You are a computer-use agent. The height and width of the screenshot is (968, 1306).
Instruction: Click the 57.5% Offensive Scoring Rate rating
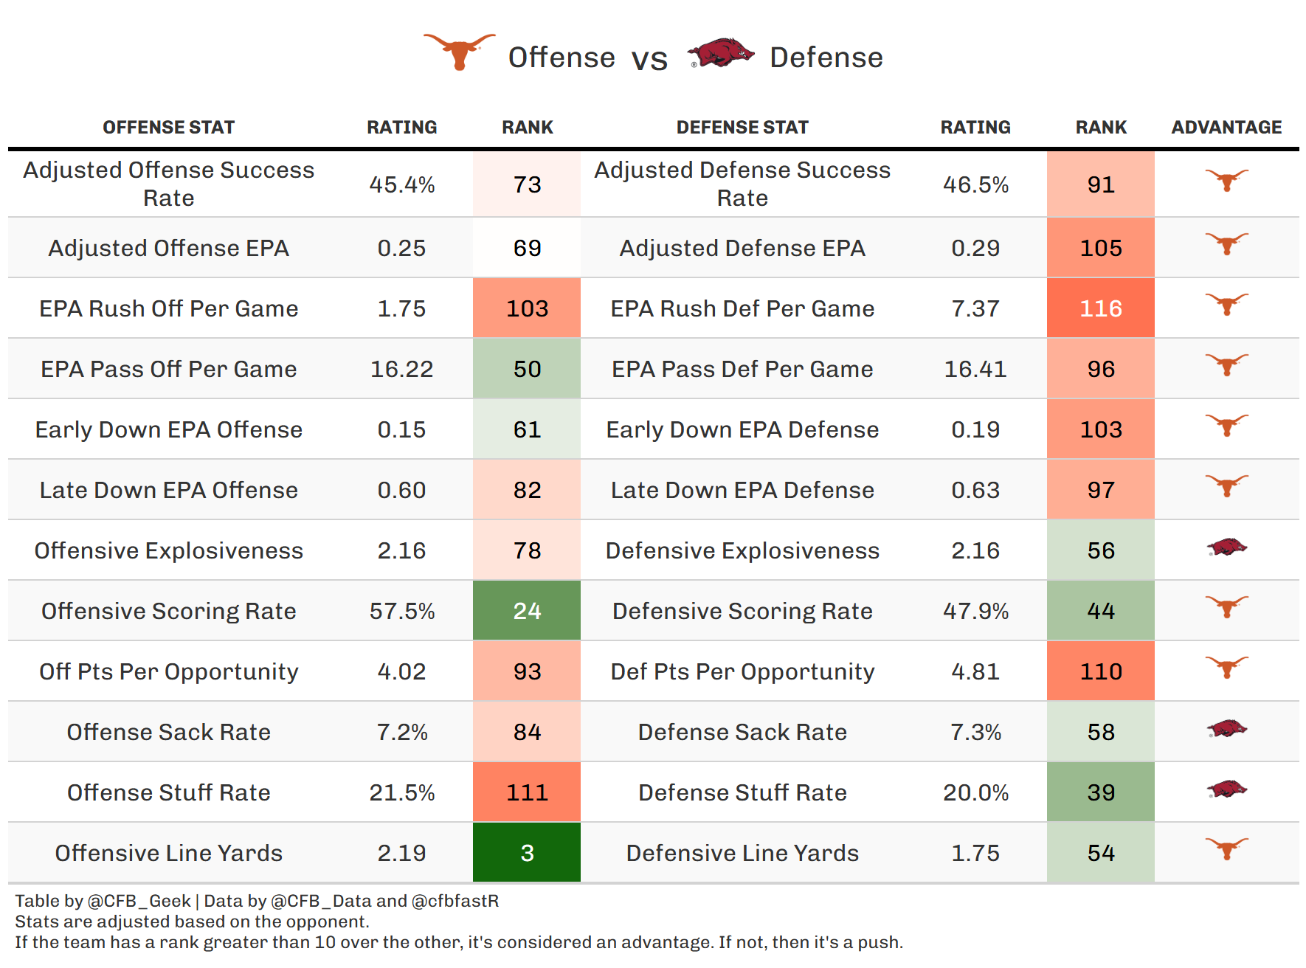[402, 611]
